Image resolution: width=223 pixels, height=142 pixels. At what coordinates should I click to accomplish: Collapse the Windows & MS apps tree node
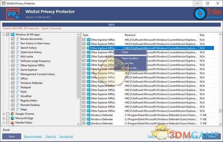4,34
